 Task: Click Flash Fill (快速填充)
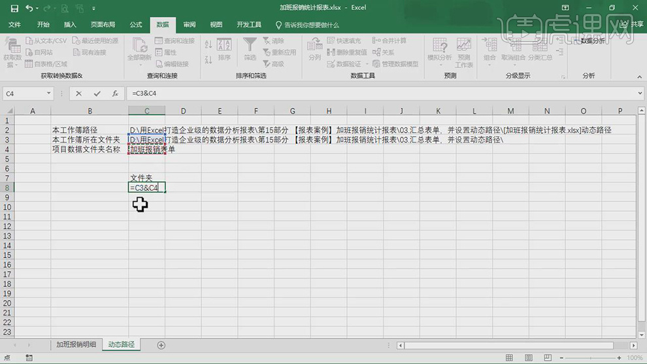tap(344, 41)
